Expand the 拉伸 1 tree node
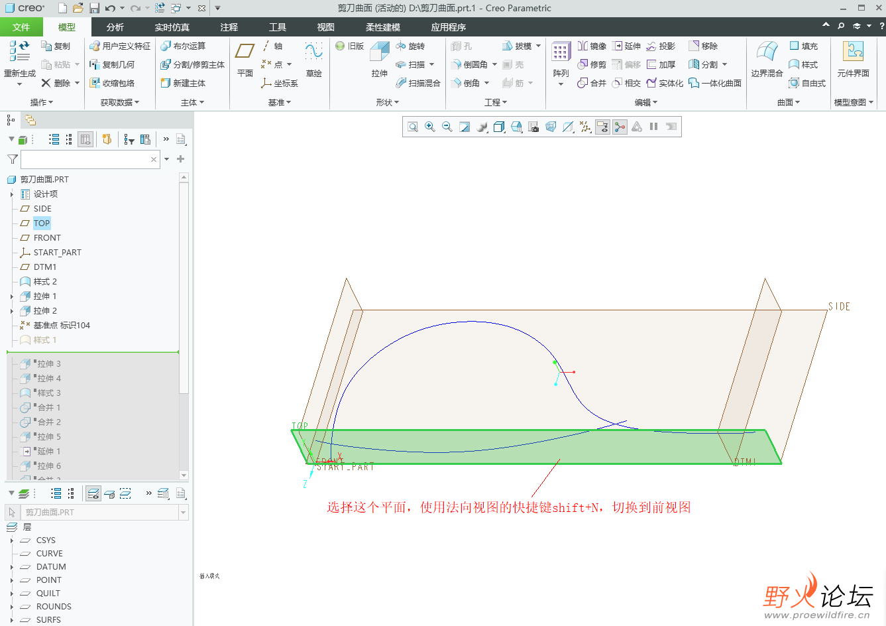This screenshot has width=886, height=626. tap(12, 296)
